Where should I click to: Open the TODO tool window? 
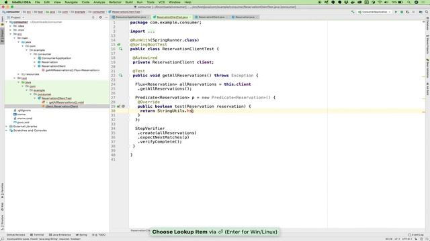(x=99, y=235)
